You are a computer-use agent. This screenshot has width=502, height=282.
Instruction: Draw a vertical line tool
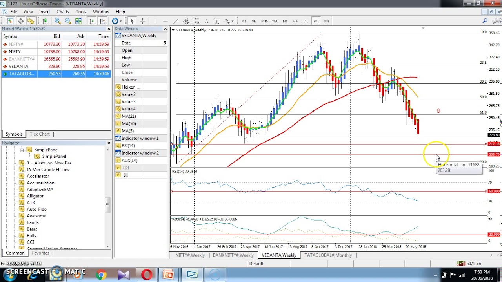pyautogui.click(x=155, y=21)
